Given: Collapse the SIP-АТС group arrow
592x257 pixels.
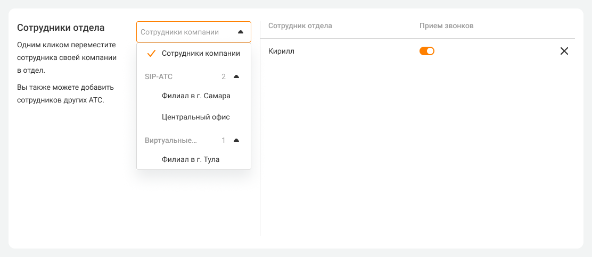Looking at the screenshot, I should click(x=237, y=76).
